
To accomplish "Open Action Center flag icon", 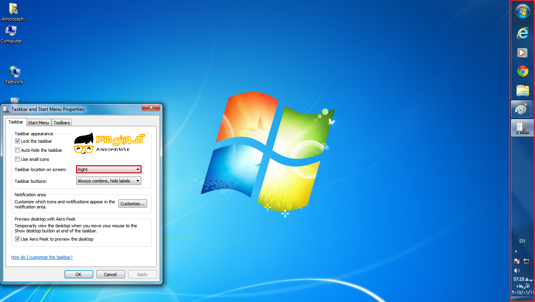I will tap(517, 261).
